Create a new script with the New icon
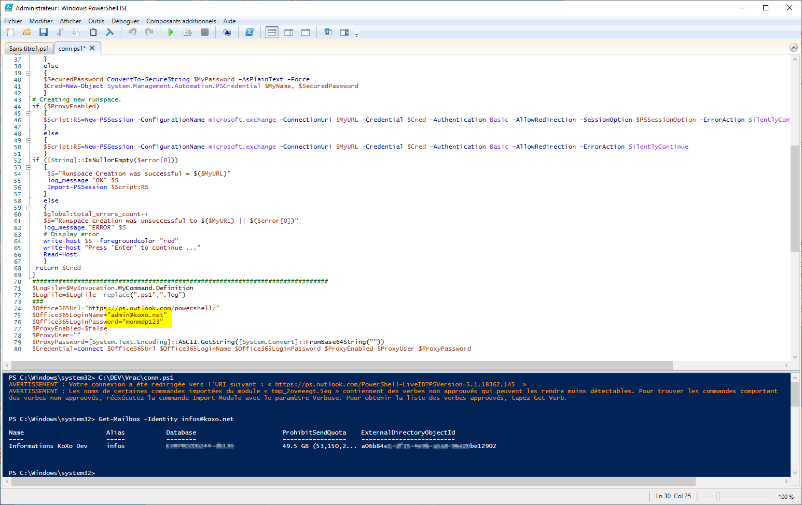 10,32
